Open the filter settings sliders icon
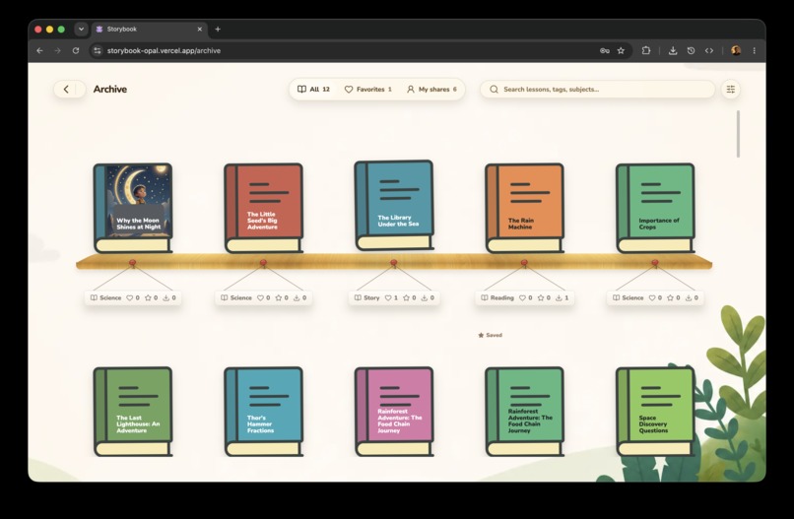The height and width of the screenshot is (519, 794). pos(731,89)
